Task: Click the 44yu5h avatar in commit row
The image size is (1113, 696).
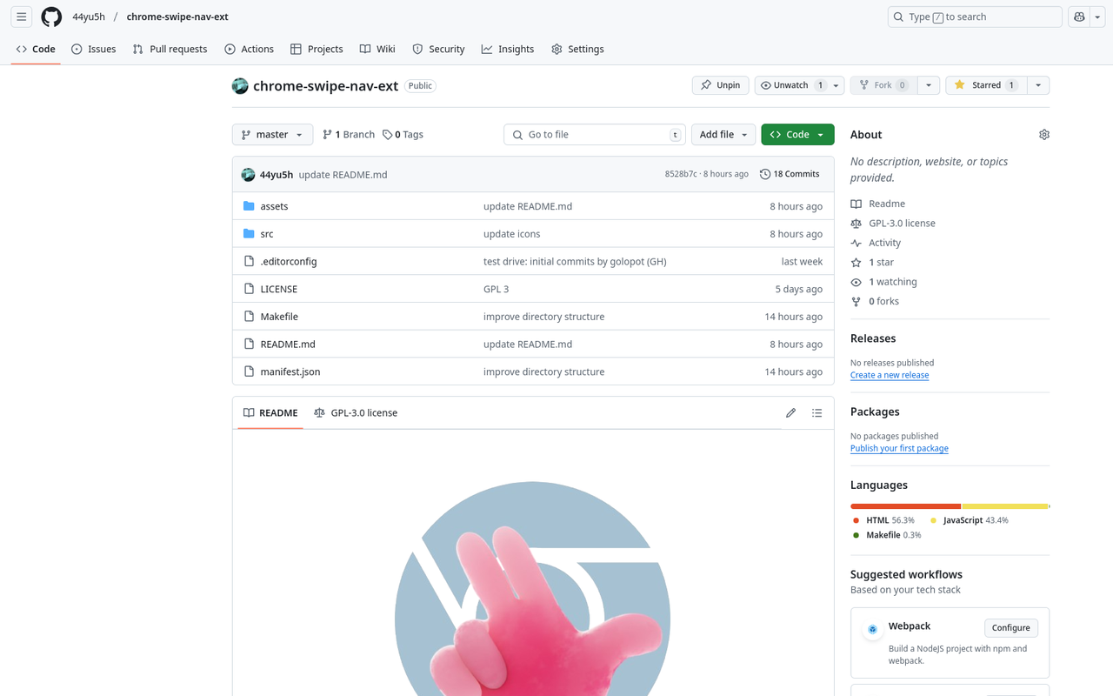Action: pyautogui.click(x=248, y=175)
